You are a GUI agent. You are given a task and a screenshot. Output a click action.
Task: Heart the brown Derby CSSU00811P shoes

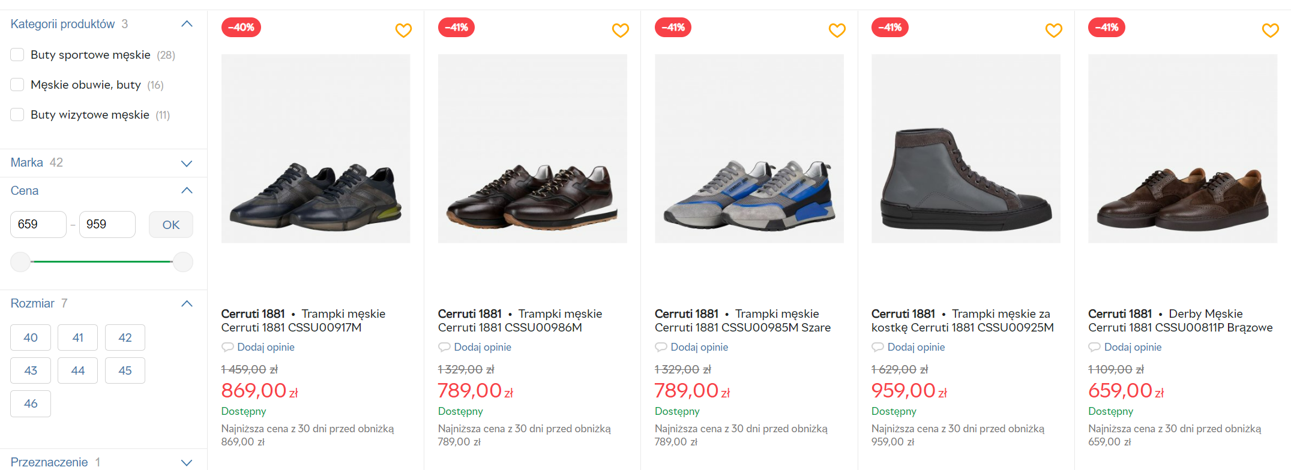tap(1270, 30)
